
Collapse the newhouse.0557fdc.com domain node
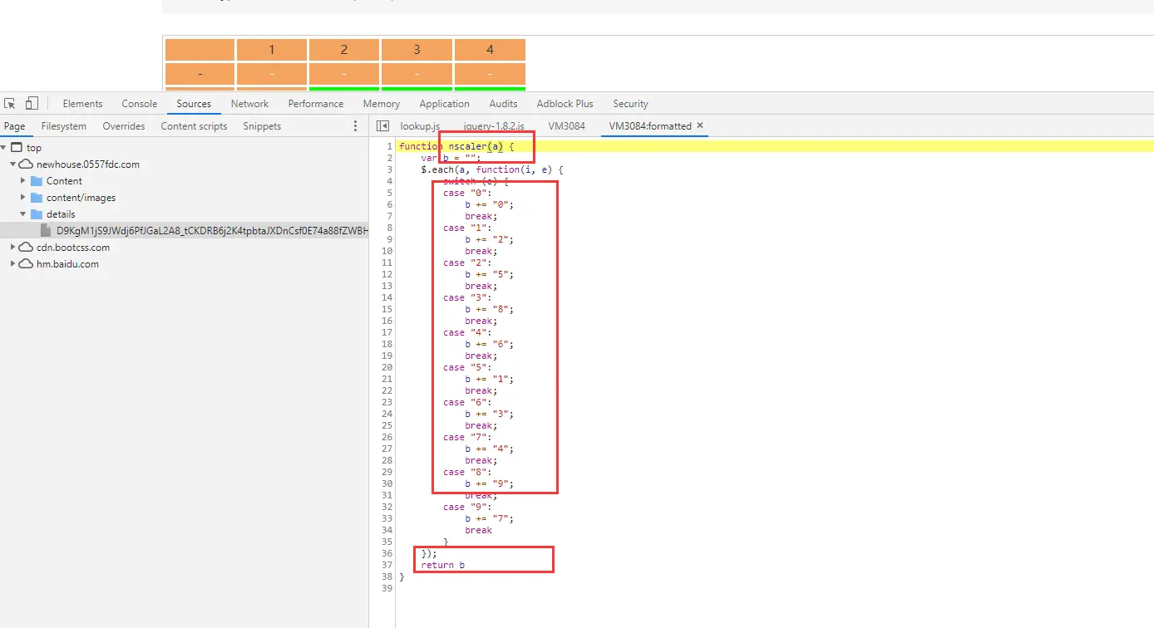(13, 164)
